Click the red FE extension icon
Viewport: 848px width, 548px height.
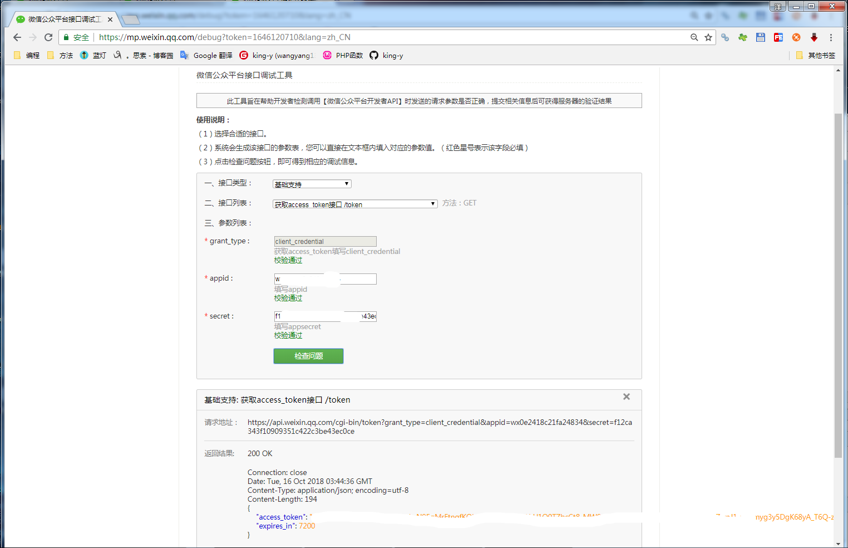click(778, 37)
